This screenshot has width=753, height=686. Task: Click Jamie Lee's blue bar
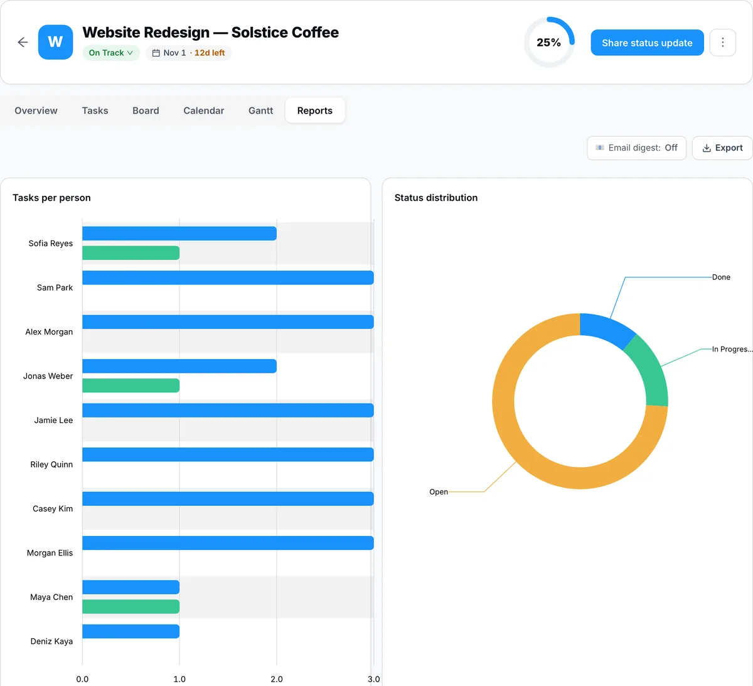tap(228, 410)
